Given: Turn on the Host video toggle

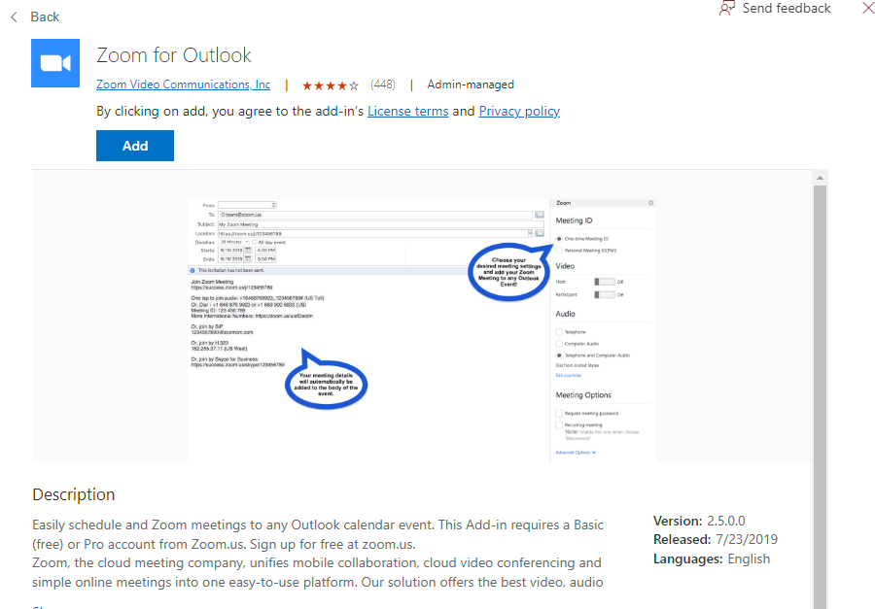Looking at the screenshot, I should point(603,280).
